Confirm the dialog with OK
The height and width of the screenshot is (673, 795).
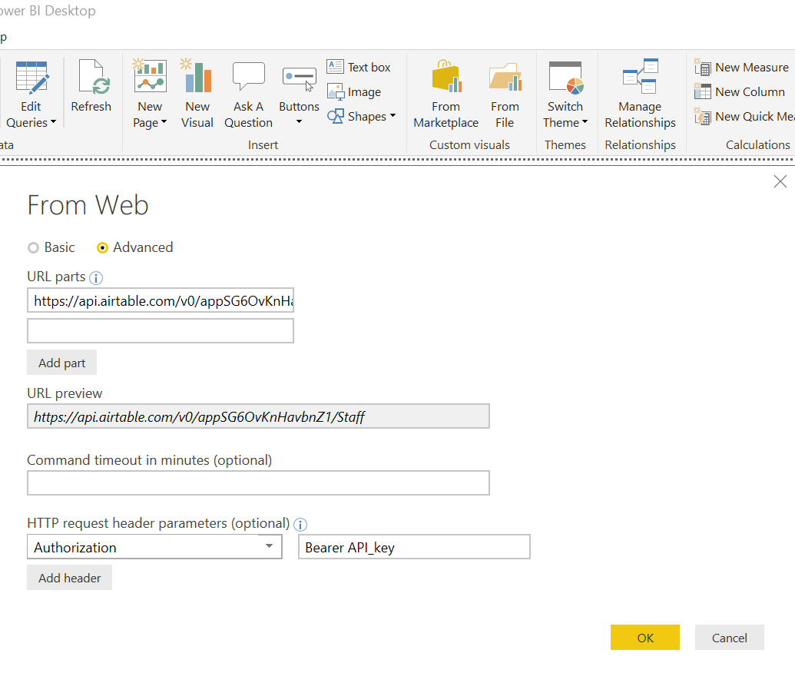coord(645,638)
